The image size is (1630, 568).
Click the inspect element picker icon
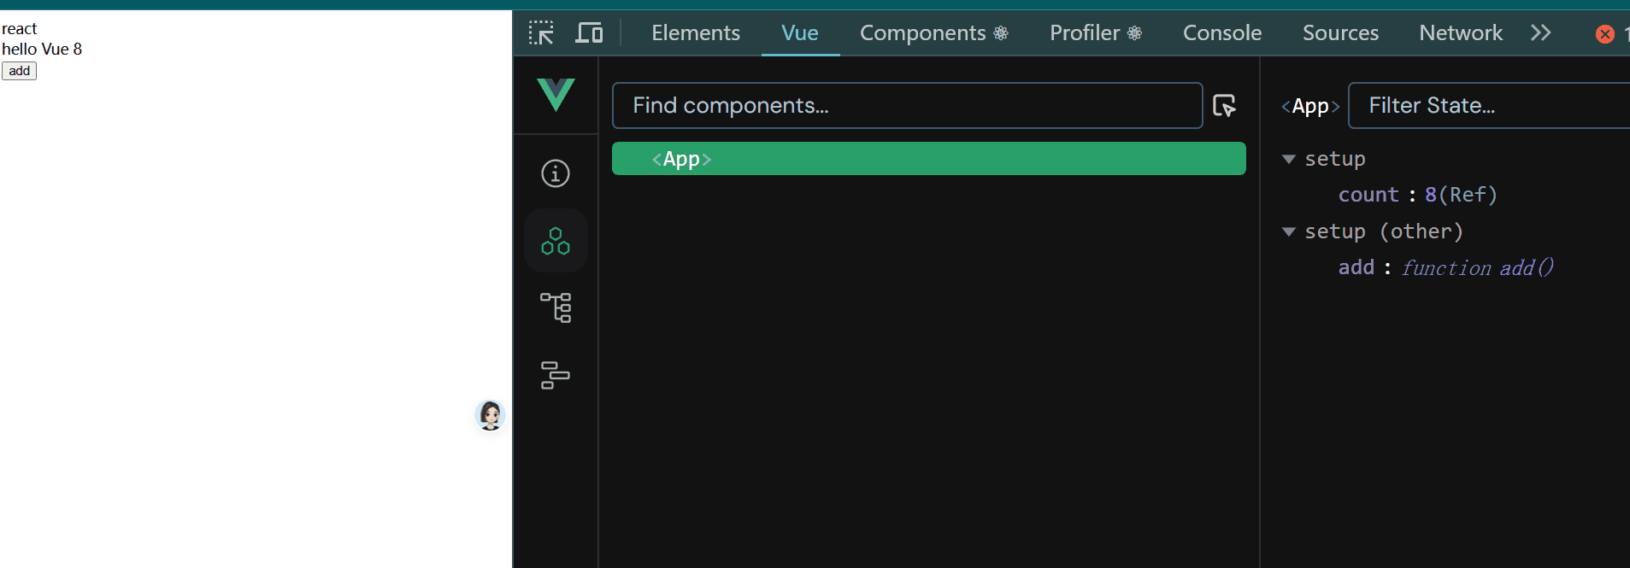click(541, 33)
